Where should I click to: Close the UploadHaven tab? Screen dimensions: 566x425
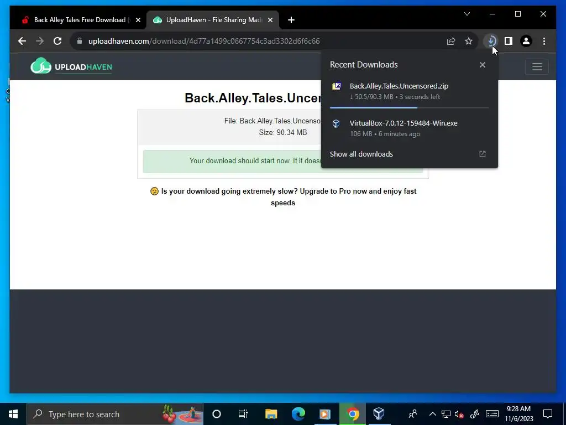click(x=270, y=20)
